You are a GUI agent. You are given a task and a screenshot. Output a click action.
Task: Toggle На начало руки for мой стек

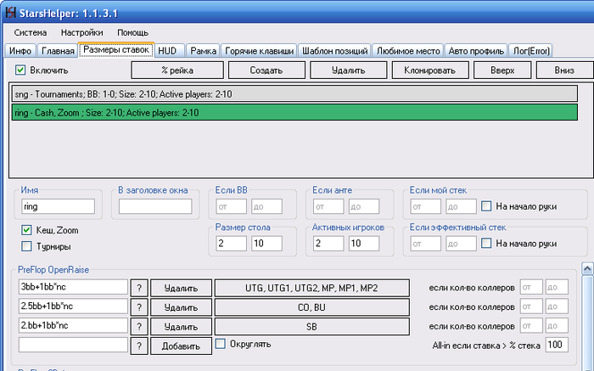486,206
